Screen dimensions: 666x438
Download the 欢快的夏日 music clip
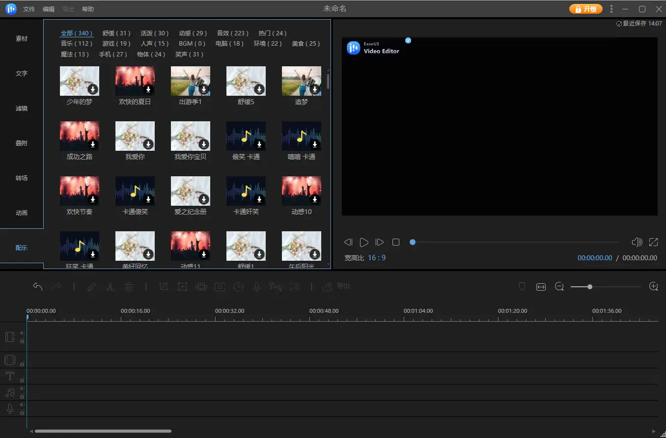coord(148,89)
